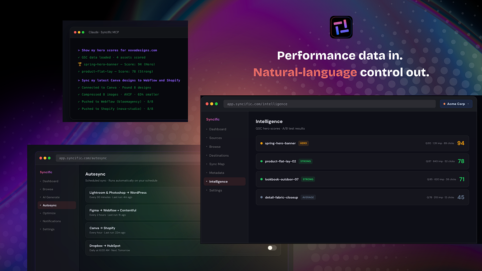Close the Autosync browser window

[41, 158]
